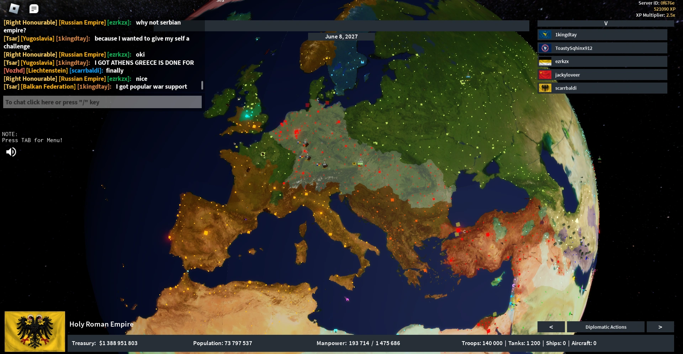Click jackyloveer's red flag icon

click(x=545, y=74)
